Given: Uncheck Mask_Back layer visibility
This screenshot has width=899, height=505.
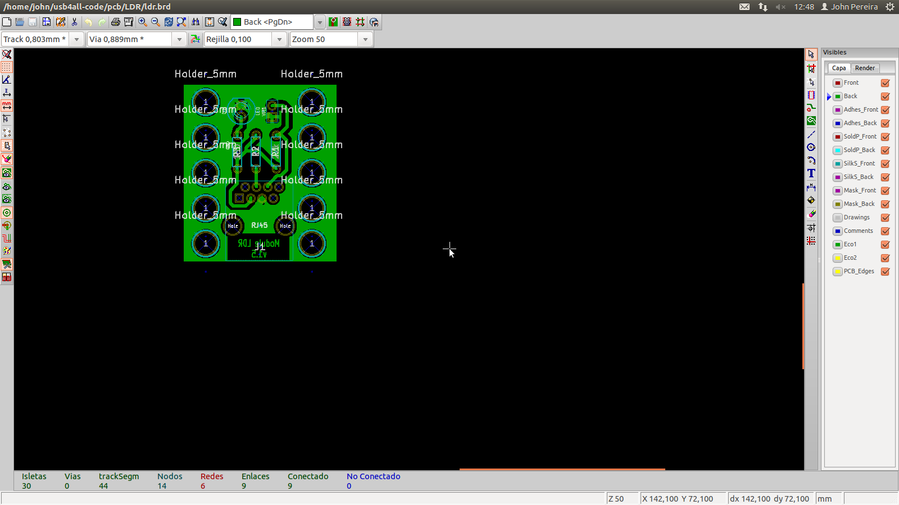Looking at the screenshot, I should [x=886, y=204].
